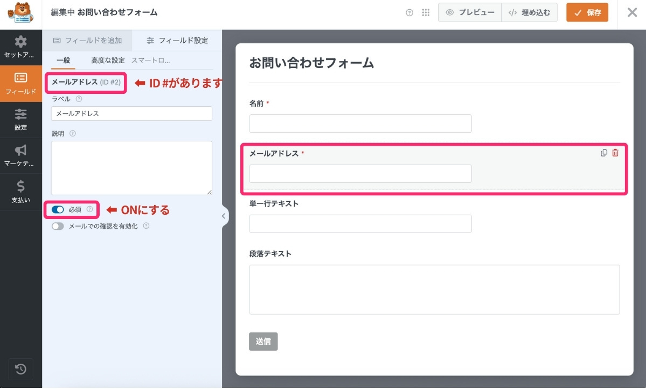
Task: Open the 設定 panel from the sidebar
Action: click(x=20, y=120)
